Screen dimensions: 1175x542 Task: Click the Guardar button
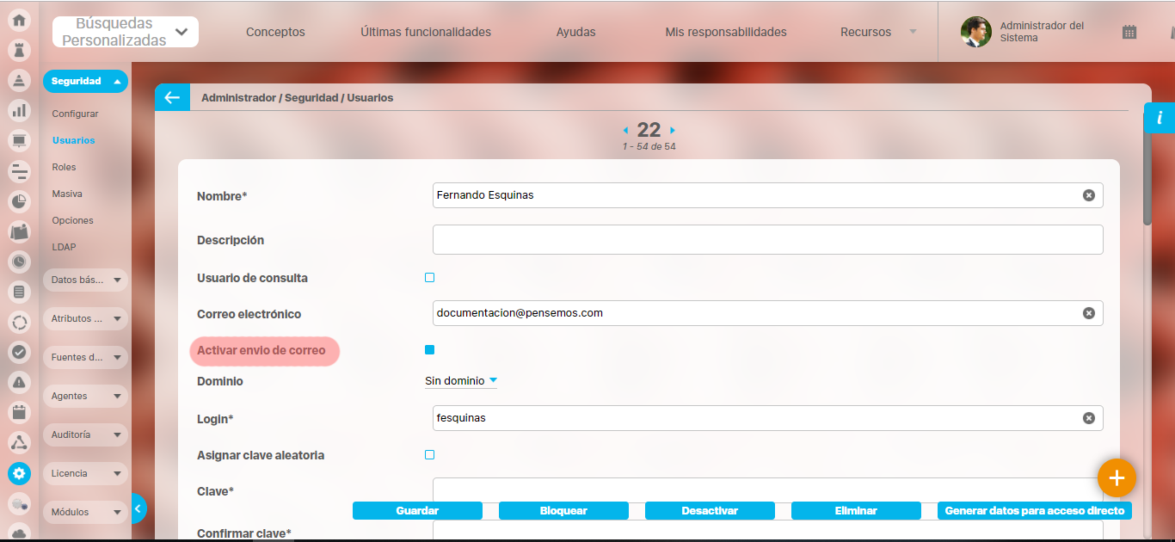417,511
